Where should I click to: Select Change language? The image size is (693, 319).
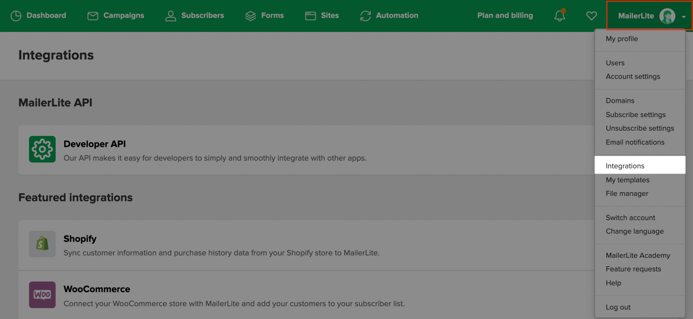click(635, 232)
